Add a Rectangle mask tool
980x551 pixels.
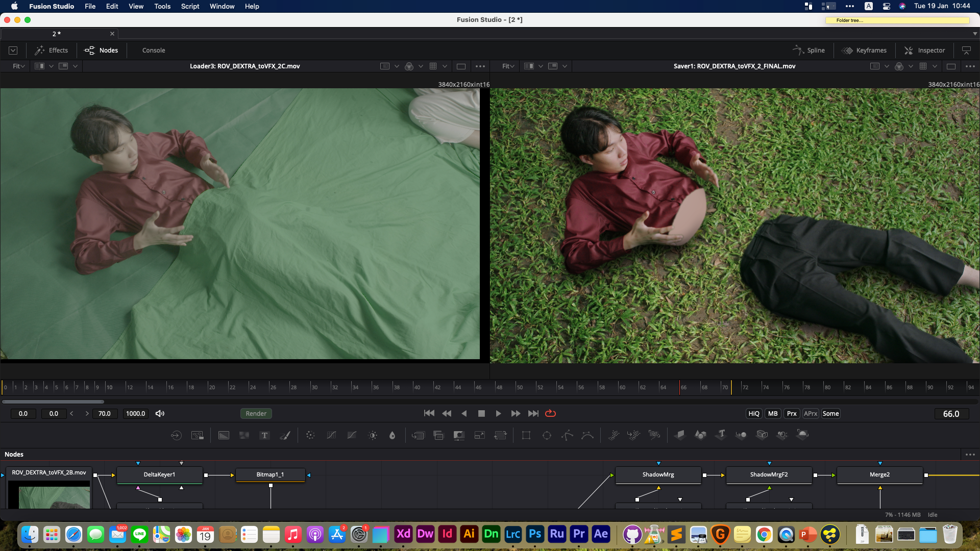pyautogui.click(x=526, y=435)
